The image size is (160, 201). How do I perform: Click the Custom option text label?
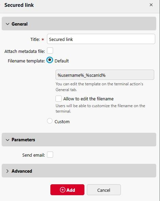[x=62, y=121]
